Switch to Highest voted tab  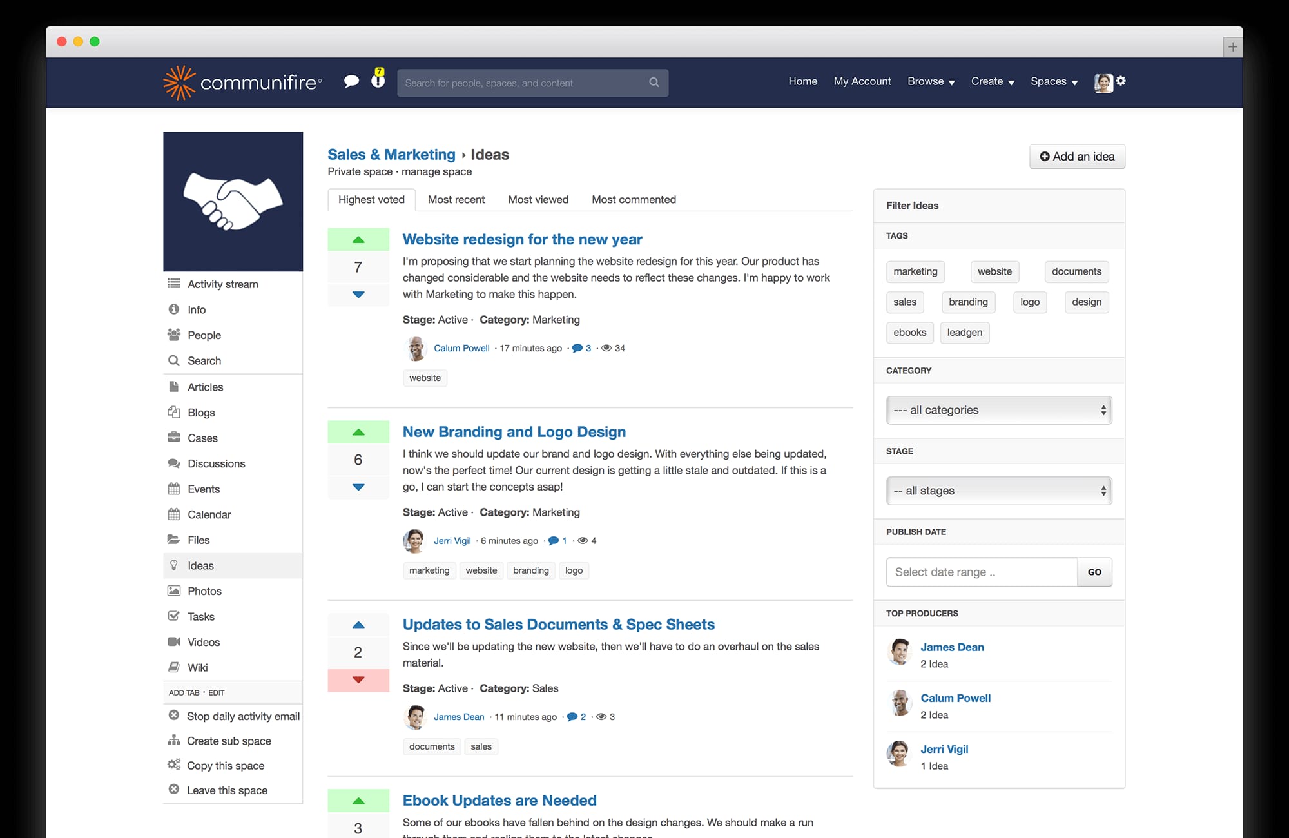coord(371,200)
